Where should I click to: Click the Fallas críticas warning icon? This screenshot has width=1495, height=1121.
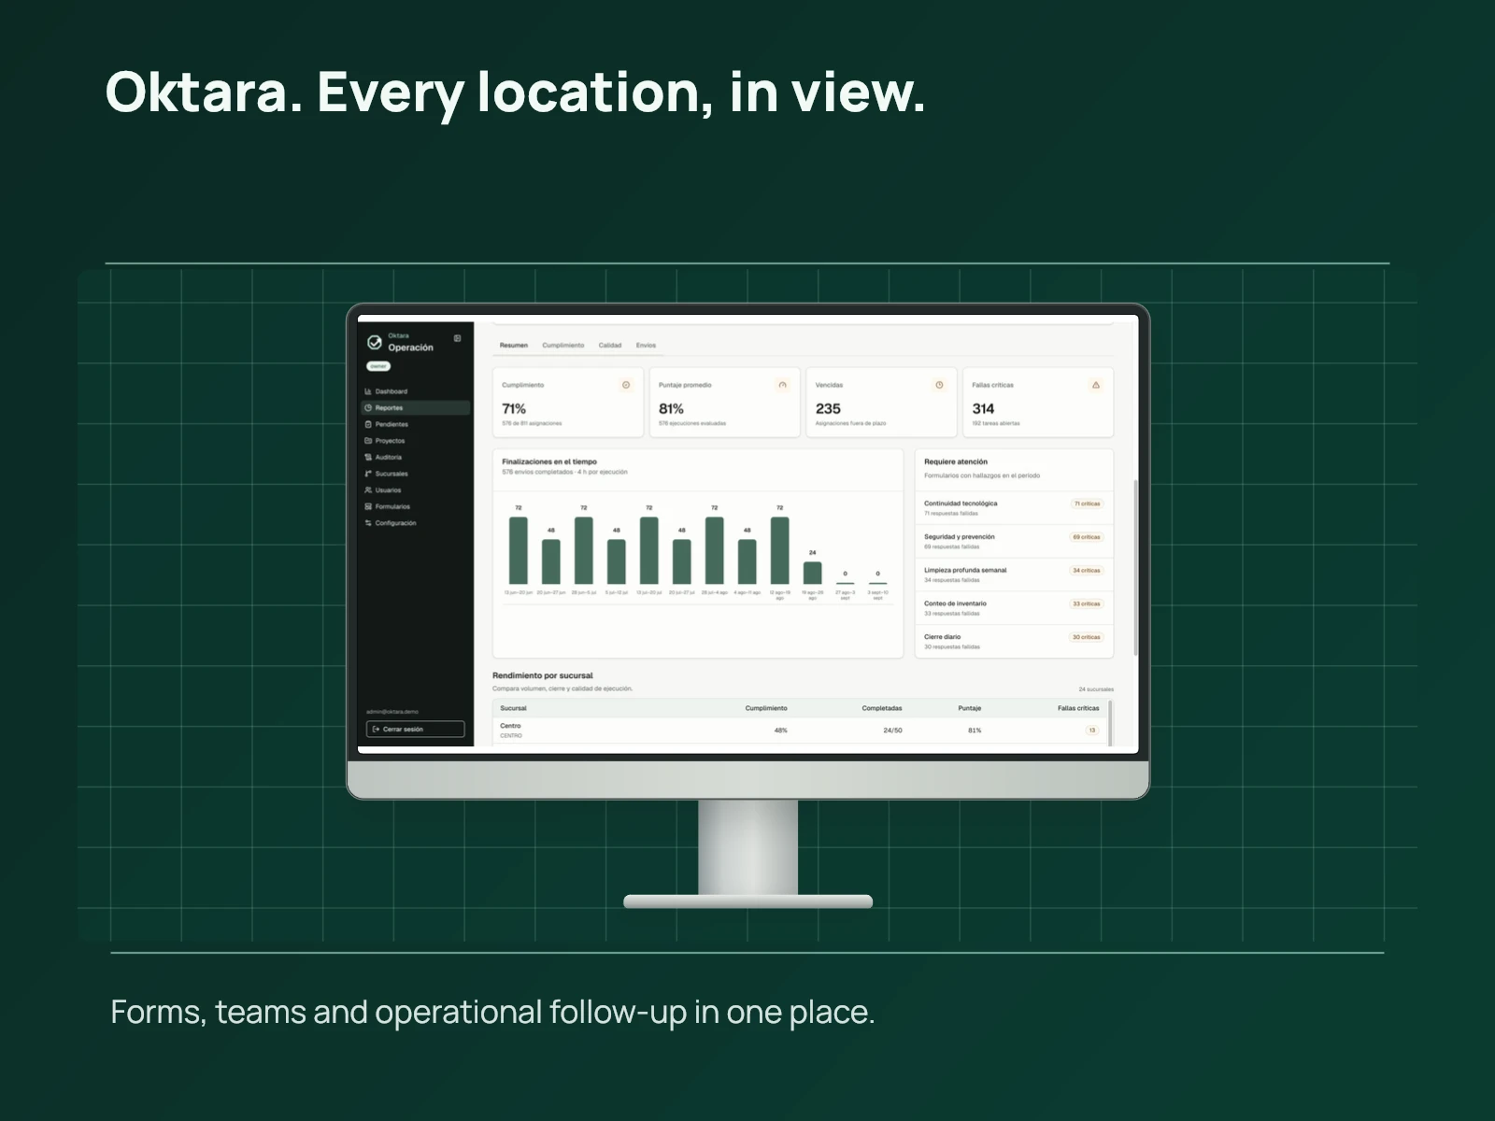(x=1096, y=385)
